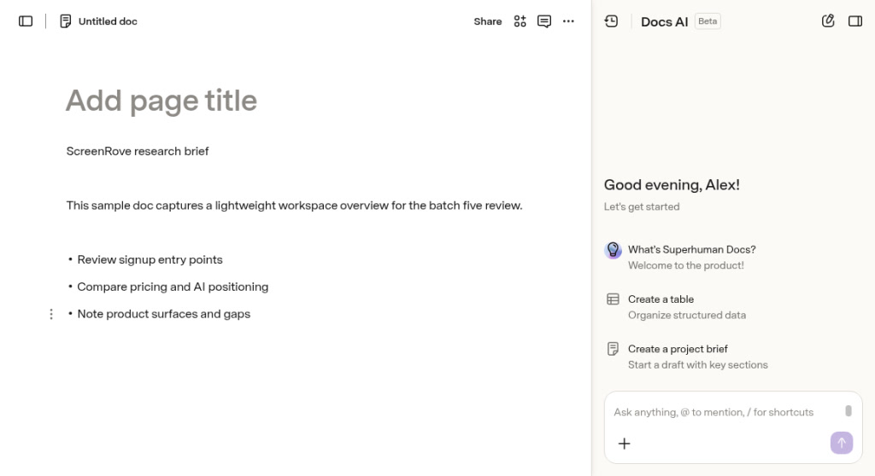Click the Compare pricing and AI positioning bullet
875x476 pixels.
click(173, 287)
